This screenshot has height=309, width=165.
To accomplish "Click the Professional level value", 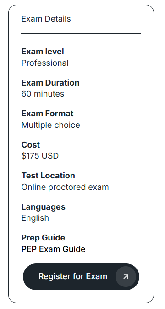I will click(x=45, y=63).
